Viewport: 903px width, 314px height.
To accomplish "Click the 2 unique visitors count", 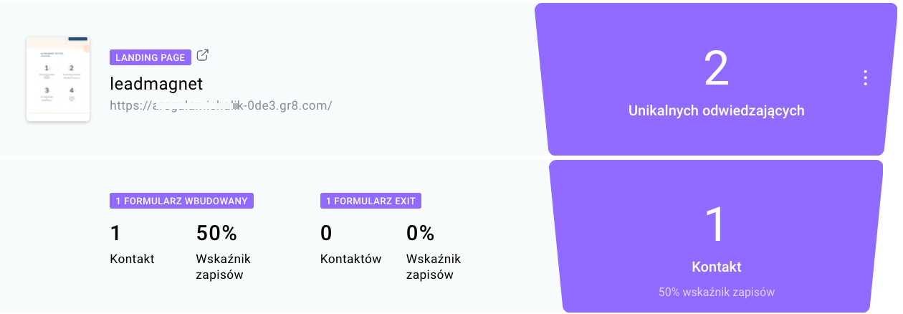I will point(716,70).
